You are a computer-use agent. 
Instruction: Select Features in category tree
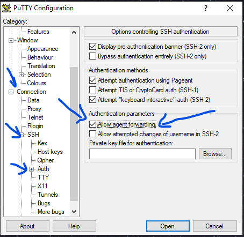(x=38, y=32)
